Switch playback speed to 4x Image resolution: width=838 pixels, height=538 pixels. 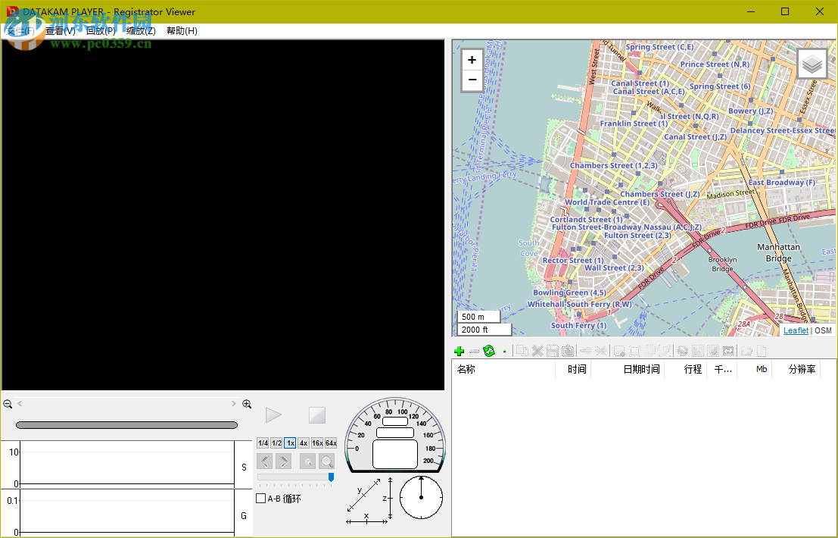[304, 443]
